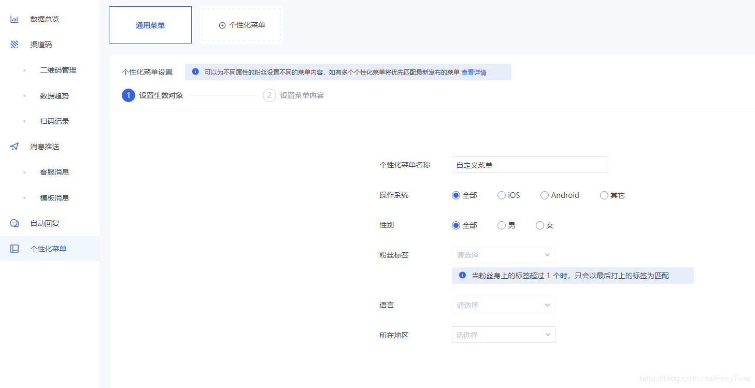Click the 个性化菜单 sidebar layout icon
This screenshot has width=755, height=388.
(15, 249)
